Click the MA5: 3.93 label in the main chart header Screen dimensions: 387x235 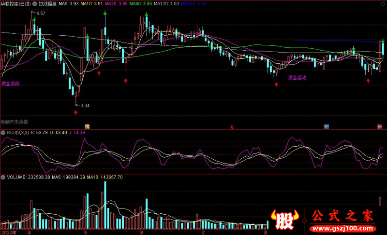pyautogui.click(x=69, y=4)
